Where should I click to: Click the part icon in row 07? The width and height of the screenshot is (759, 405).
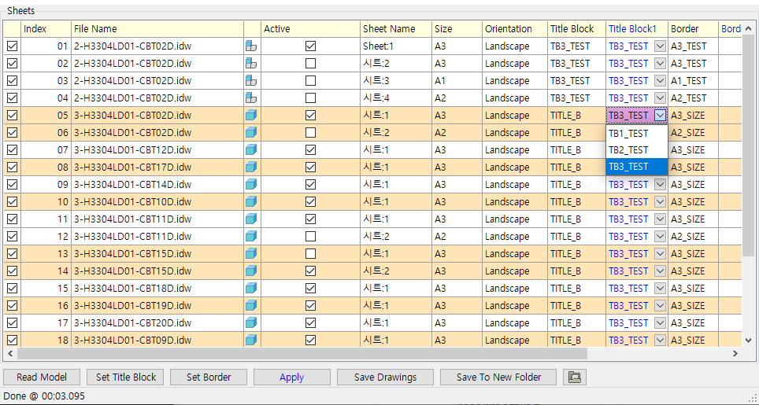click(252, 150)
